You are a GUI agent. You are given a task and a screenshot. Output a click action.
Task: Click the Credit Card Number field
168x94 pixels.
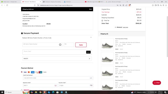(x=58, y=78)
